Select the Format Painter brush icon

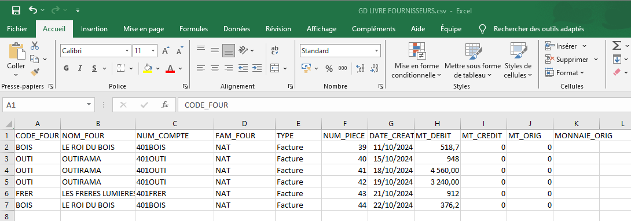(x=35, y=72)
